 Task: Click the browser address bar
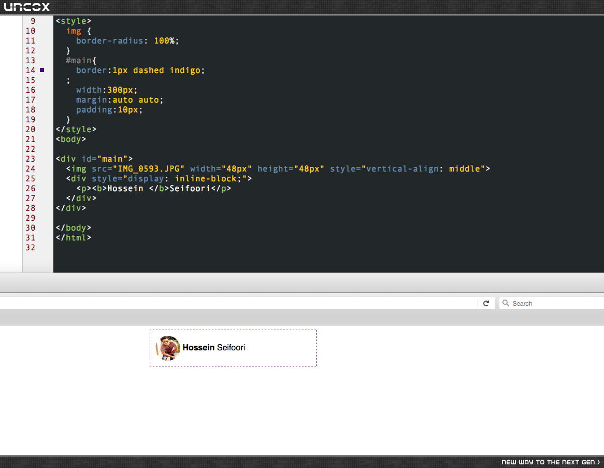[x=239, y=303]
